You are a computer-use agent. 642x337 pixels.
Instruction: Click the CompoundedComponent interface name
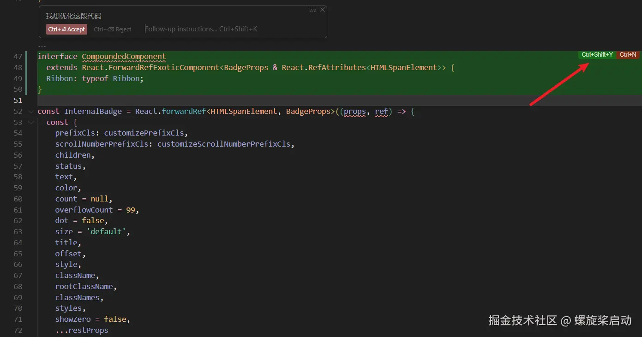(x=124, y=57)
